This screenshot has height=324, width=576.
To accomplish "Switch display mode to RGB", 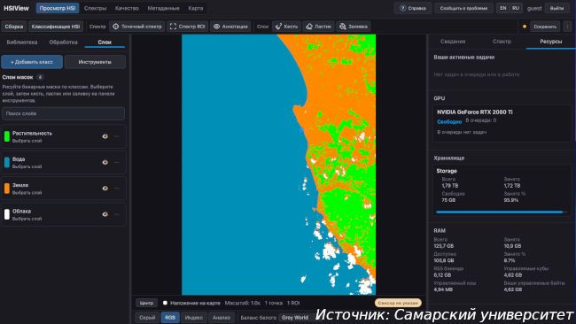I will coord(170,318).
